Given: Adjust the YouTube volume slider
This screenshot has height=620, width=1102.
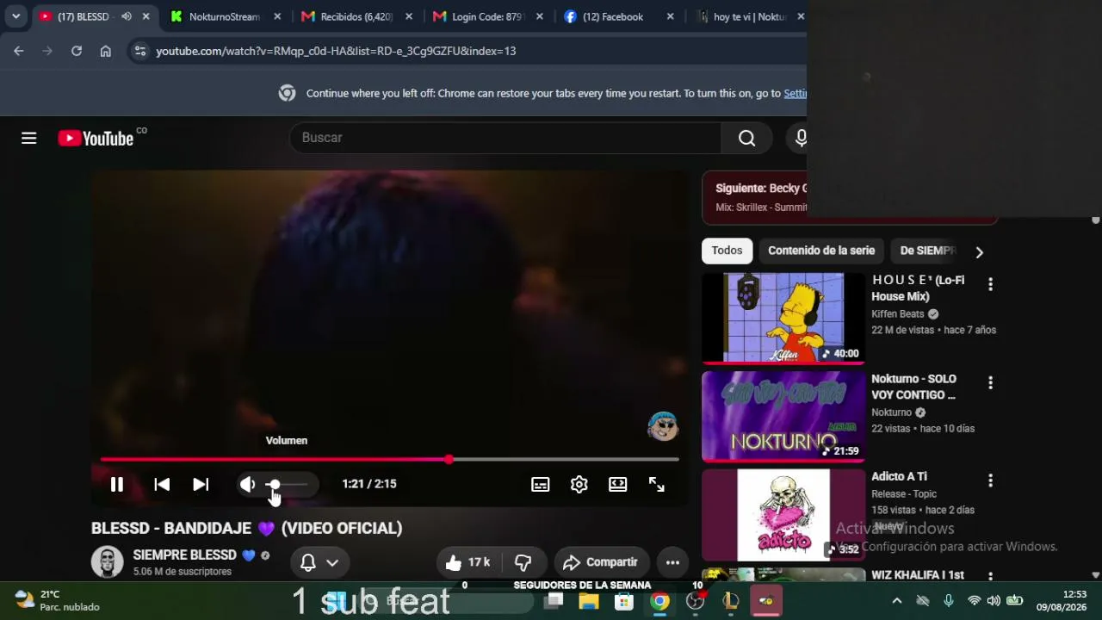Looking at the screenshot, I should tap(286, 485).
